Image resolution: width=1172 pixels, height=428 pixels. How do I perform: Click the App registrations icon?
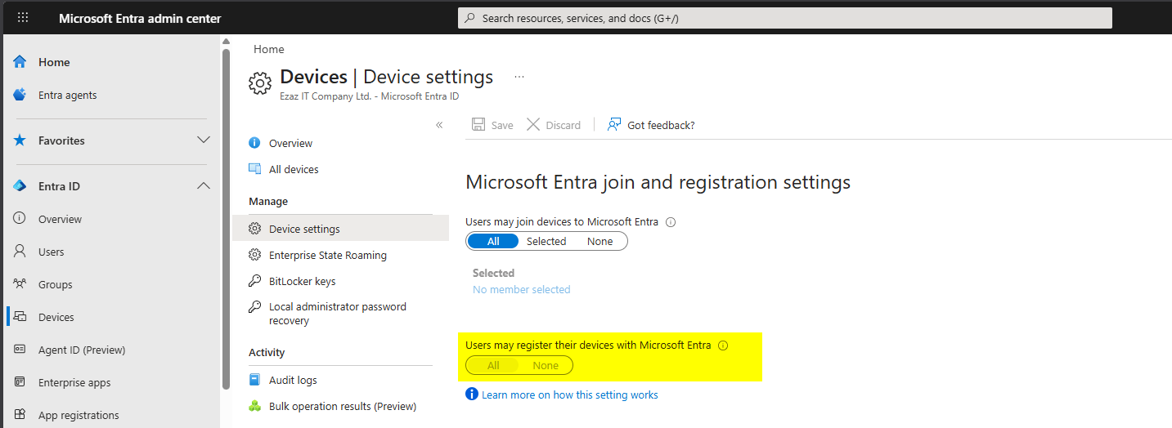pyautogui.click(x=20, y=415)
